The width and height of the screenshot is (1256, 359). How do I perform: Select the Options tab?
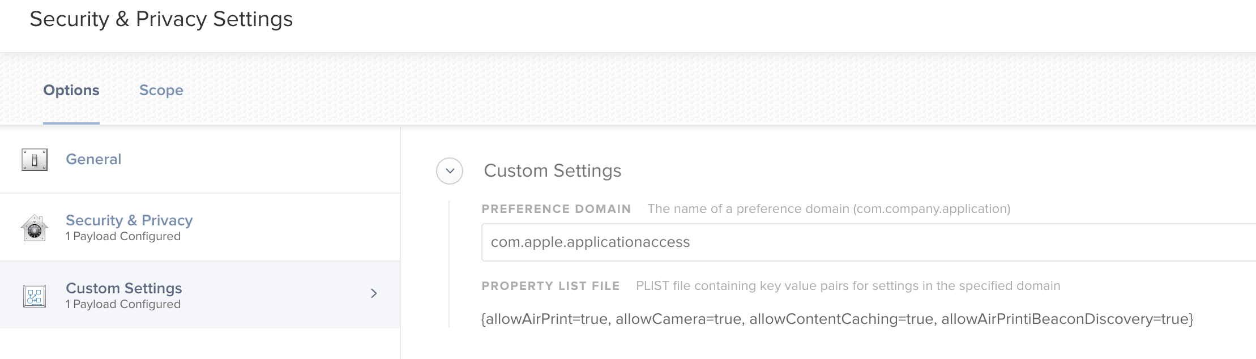pos(71,90)
